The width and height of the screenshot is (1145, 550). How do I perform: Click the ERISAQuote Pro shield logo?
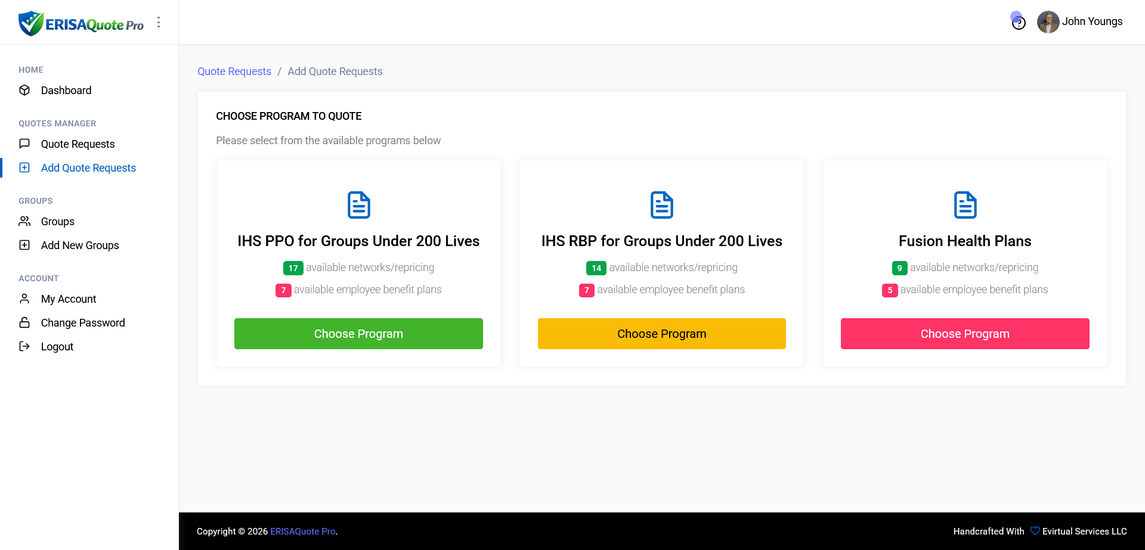30,23
